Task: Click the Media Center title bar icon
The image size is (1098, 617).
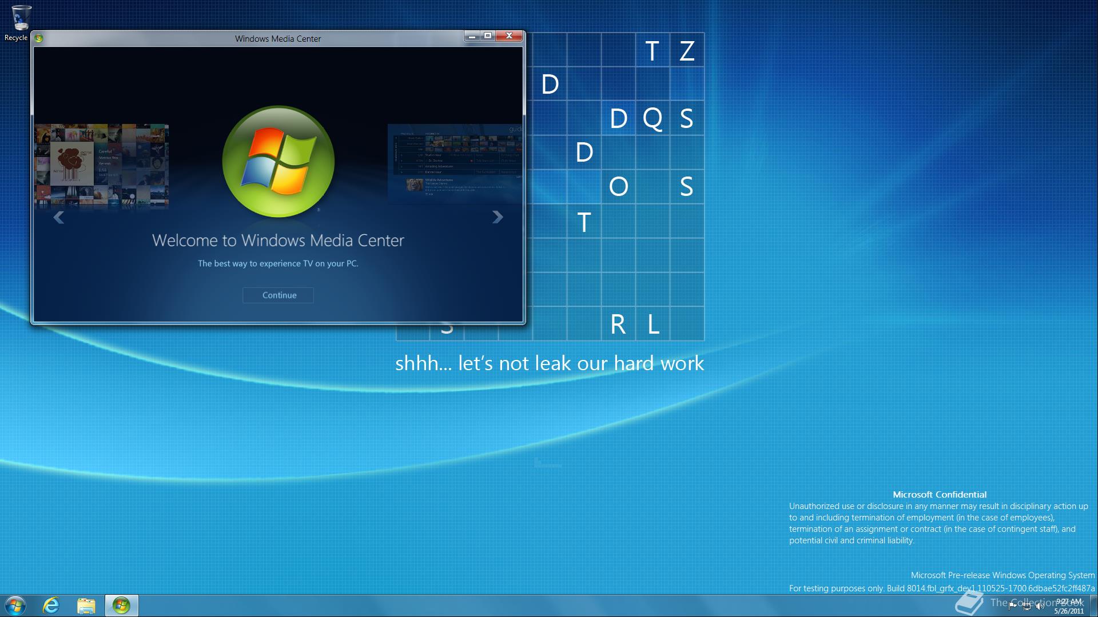Action: coord(39,38)
